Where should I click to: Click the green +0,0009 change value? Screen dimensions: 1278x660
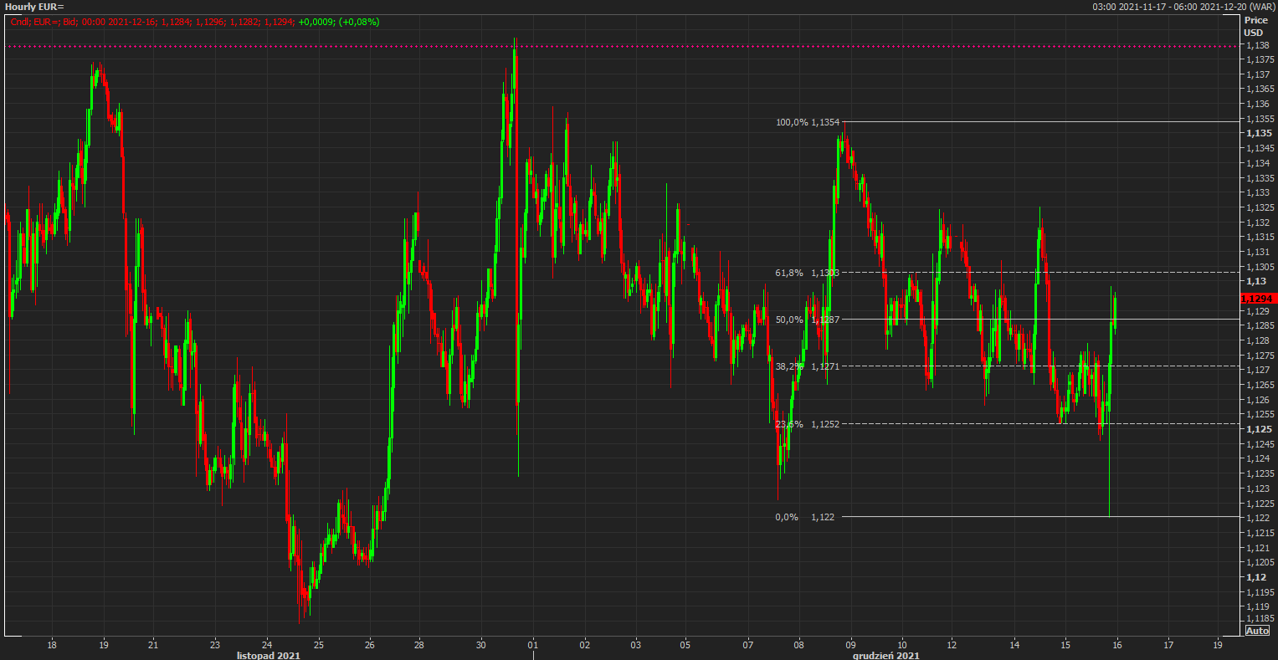318,21
